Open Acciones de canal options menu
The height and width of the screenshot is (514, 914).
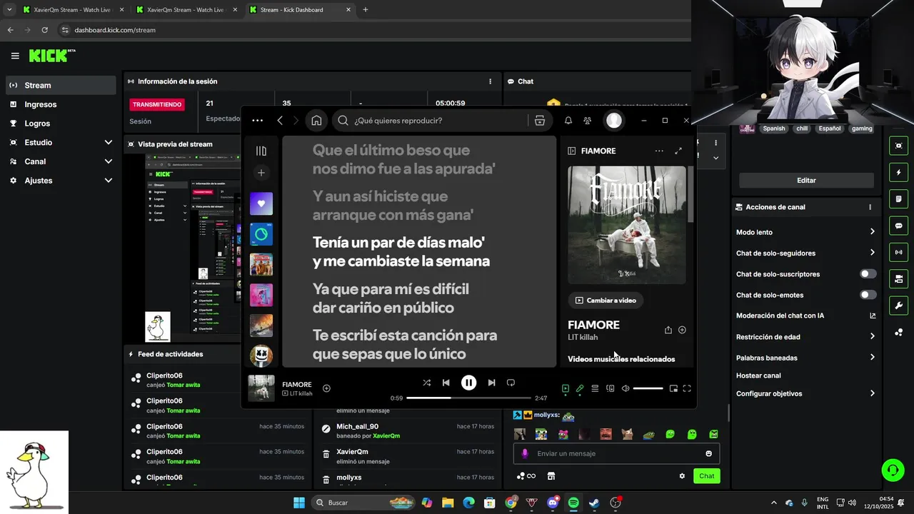pyautogui.click(x=870, y=207)
